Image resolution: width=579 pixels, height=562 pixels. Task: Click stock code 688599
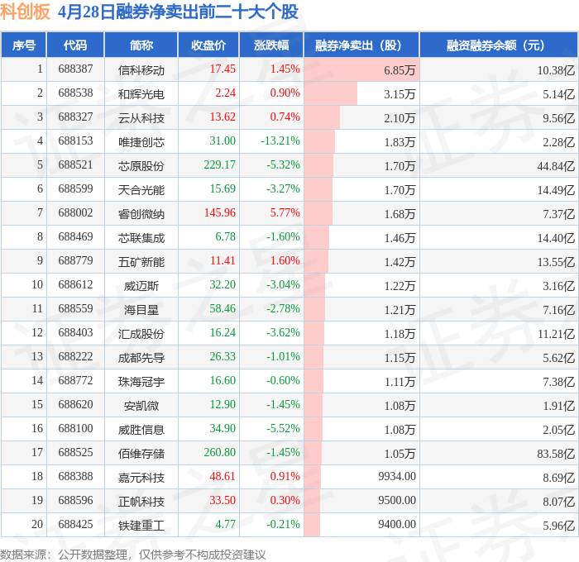pos(75,189)
